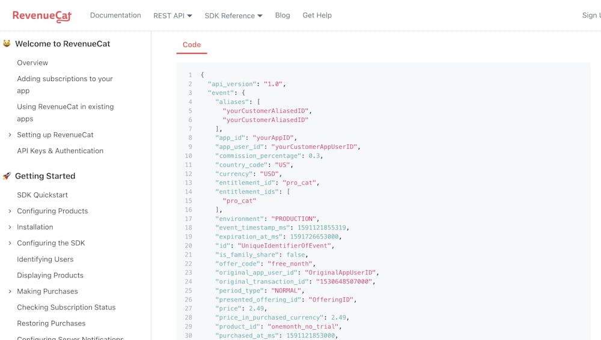Expand the Configuring the SDK chevron
The image size is (601, 340).
point(10,243)
